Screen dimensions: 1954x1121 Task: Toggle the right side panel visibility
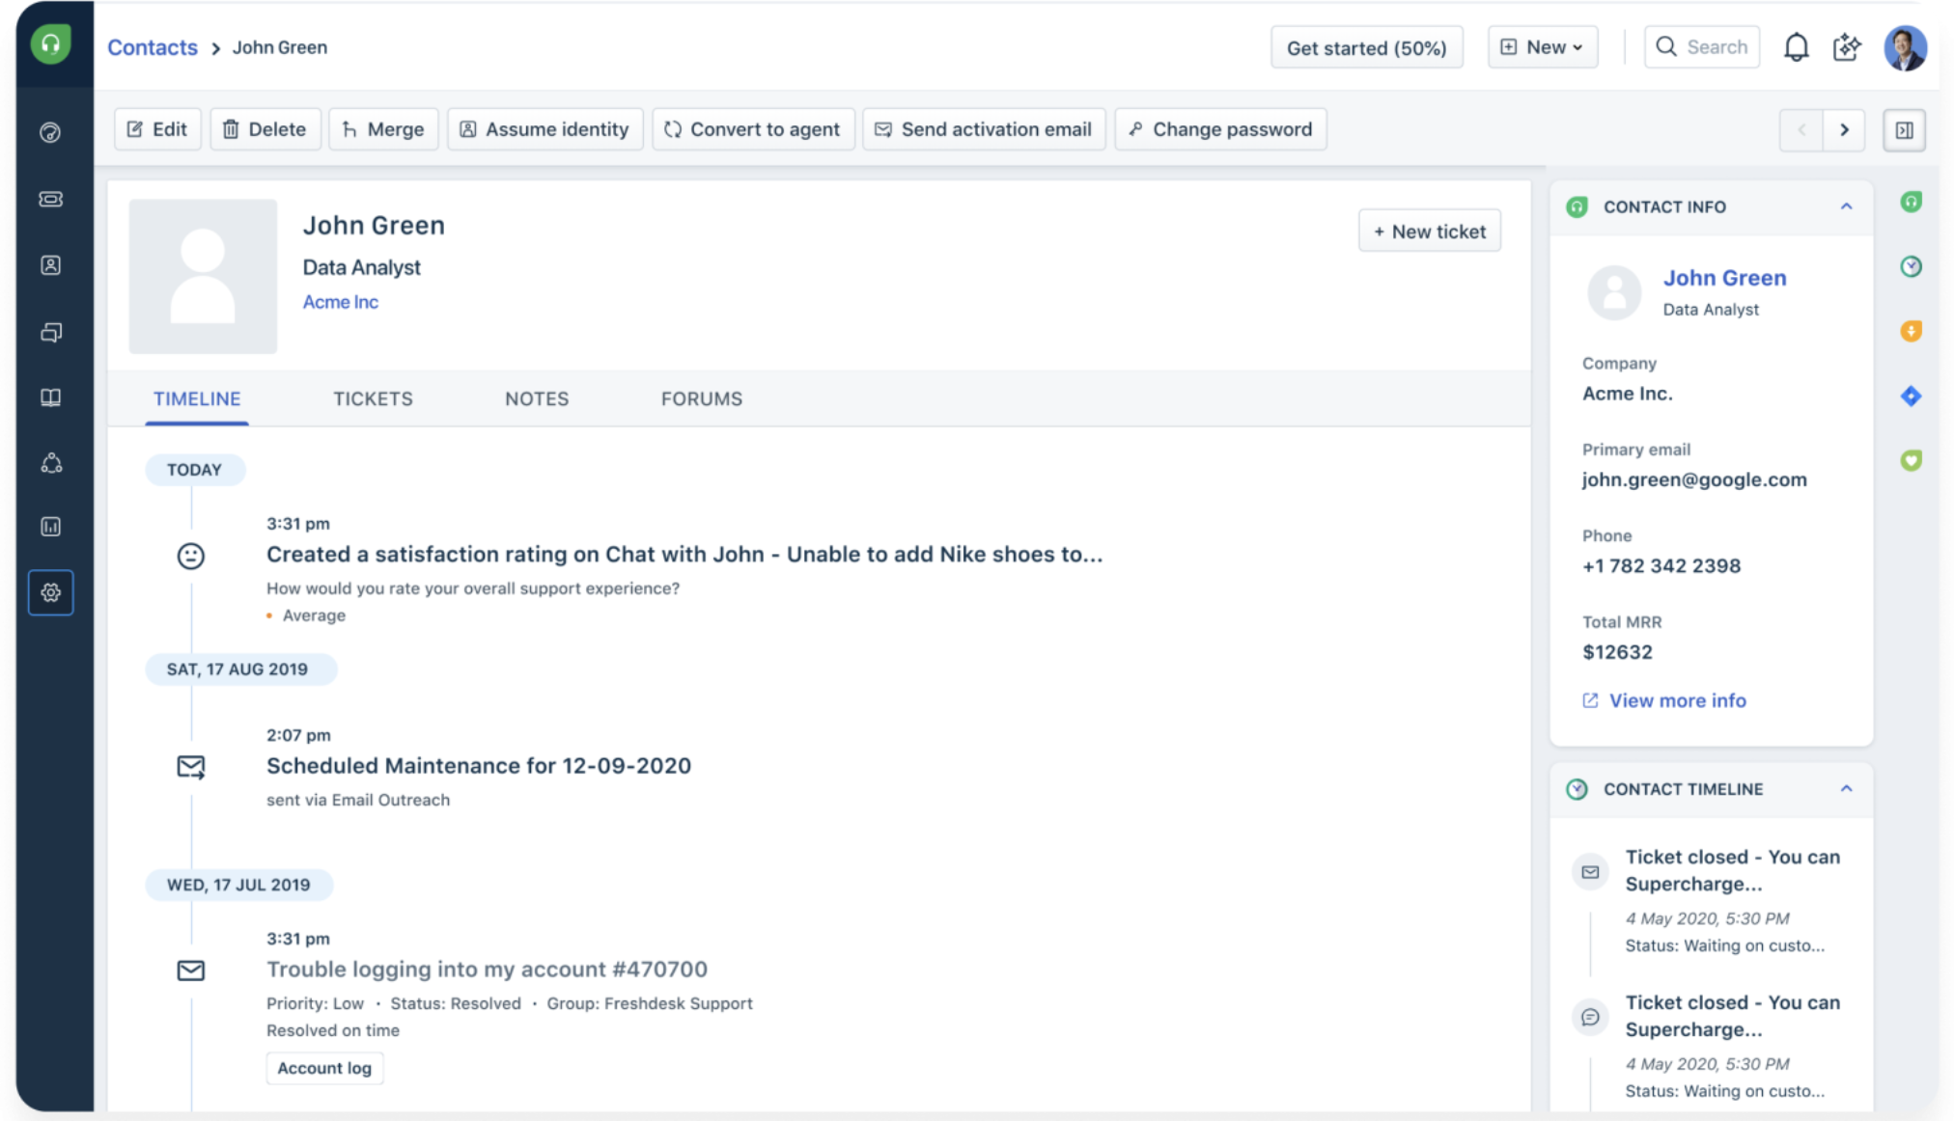point(1904,129)
